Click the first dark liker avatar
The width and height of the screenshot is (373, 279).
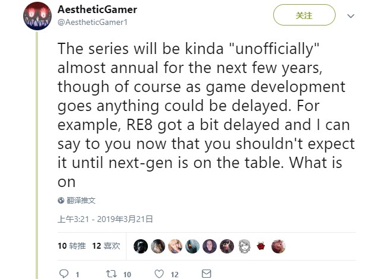tap(141, 246)
